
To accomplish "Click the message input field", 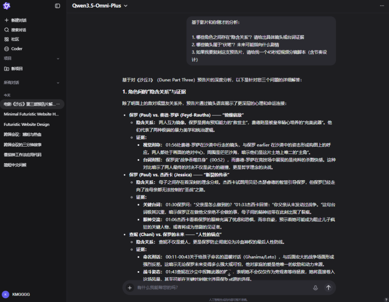I will 220,288.
